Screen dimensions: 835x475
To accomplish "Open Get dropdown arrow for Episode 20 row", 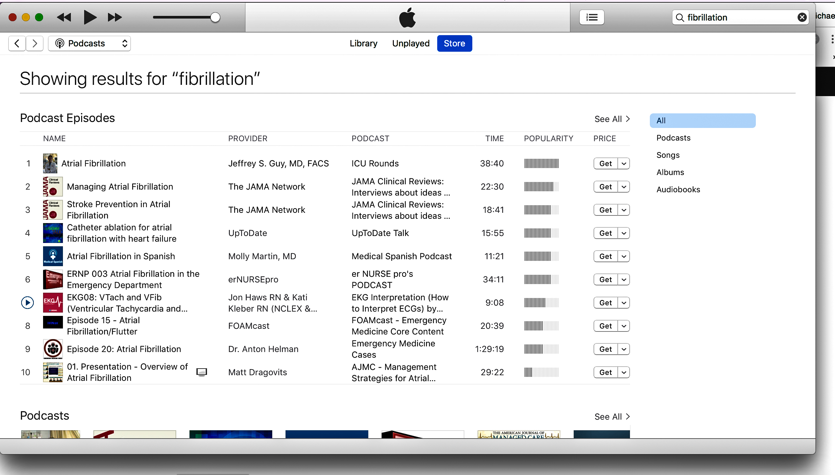I will [x=624, y=349].
